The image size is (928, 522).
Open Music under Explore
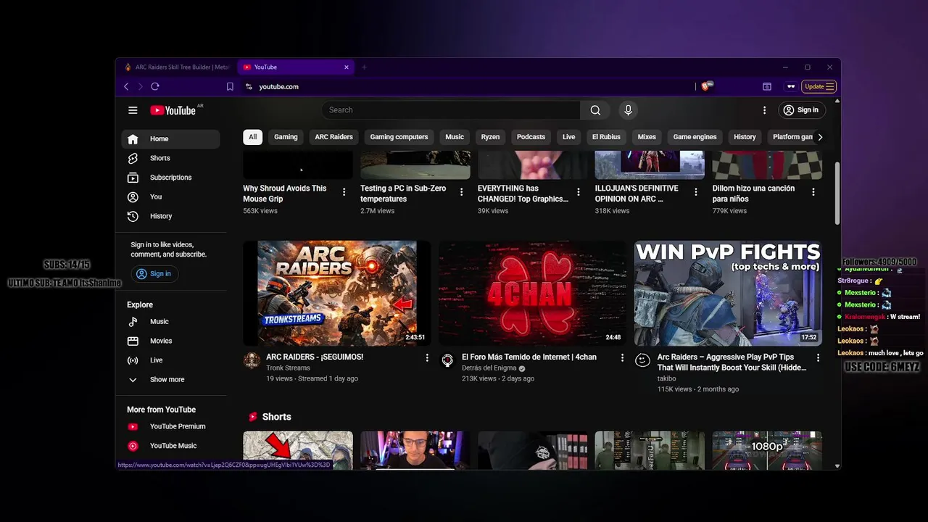coord(170,322)
